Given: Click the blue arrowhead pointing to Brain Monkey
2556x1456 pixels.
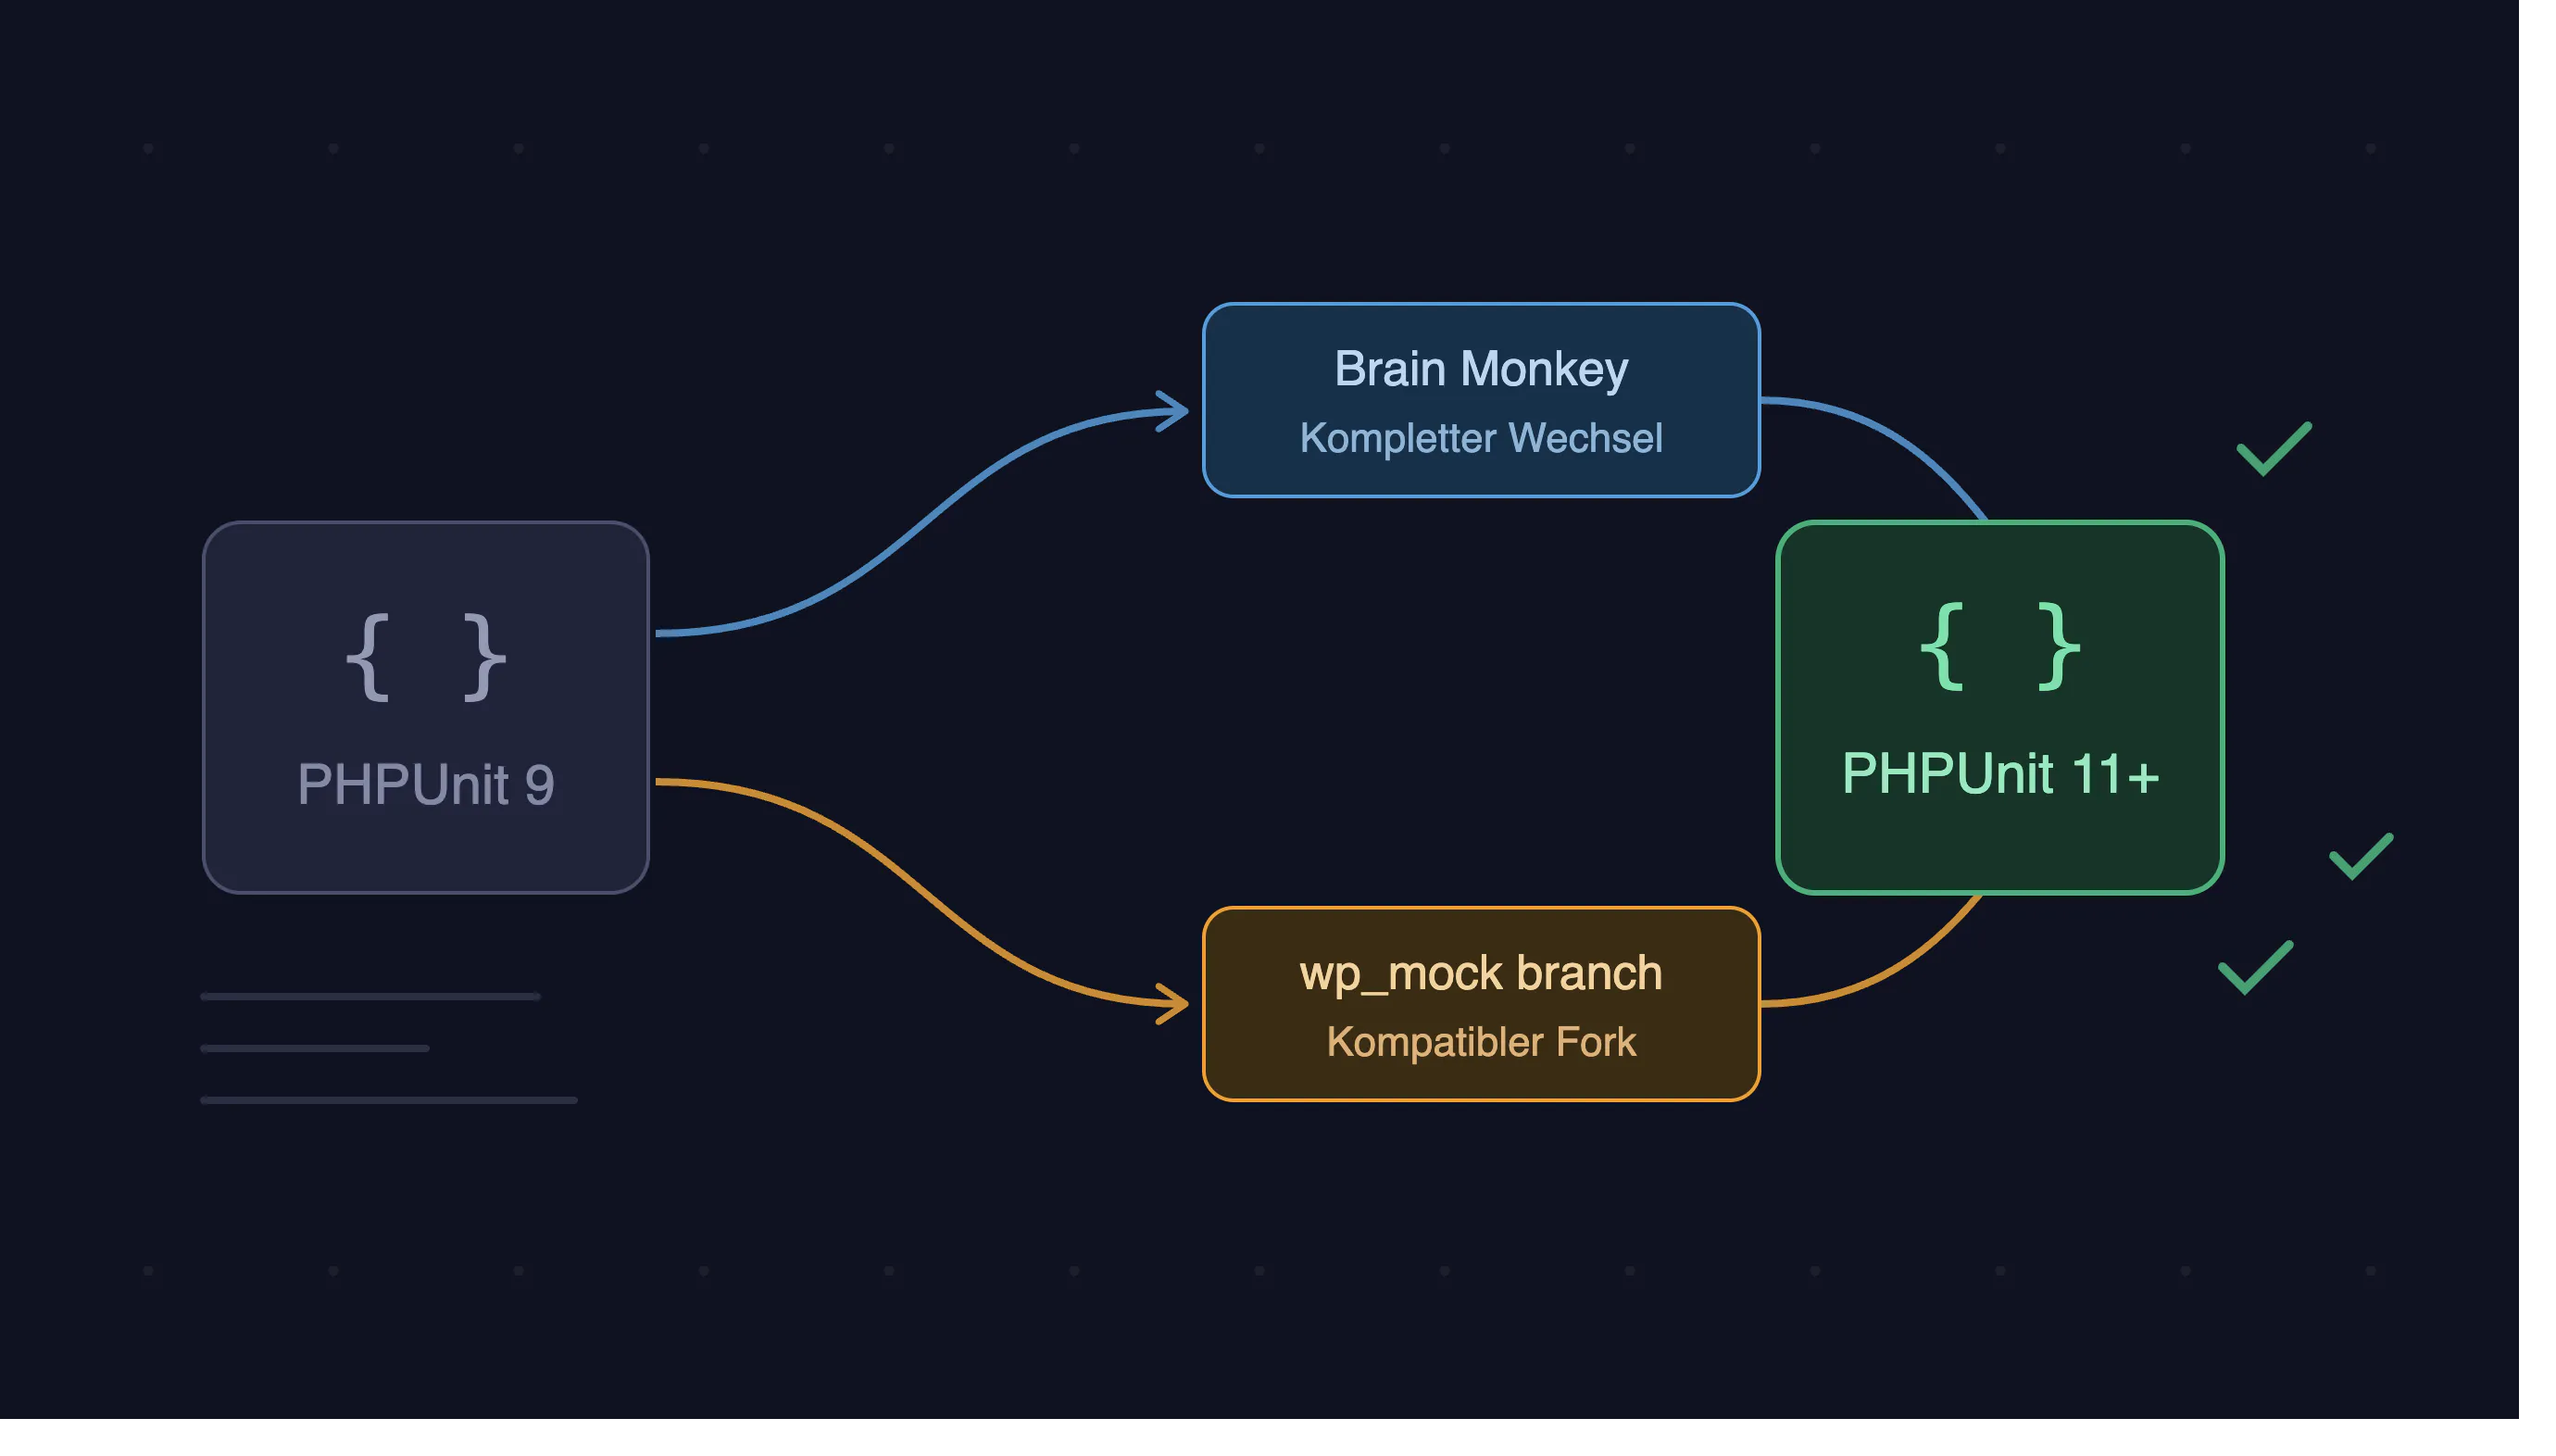Looking at the screenshot, I should (1171, 411).
